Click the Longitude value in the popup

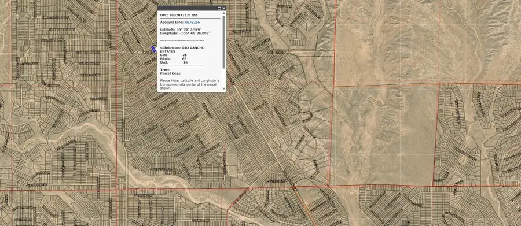pos(195,33)
